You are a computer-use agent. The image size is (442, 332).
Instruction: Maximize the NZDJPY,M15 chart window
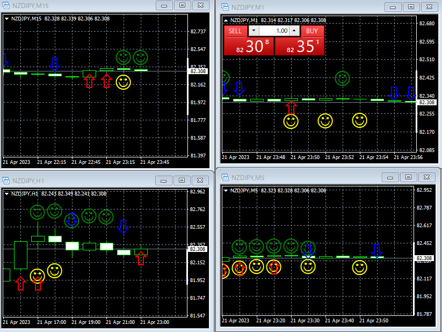point(183,5)
